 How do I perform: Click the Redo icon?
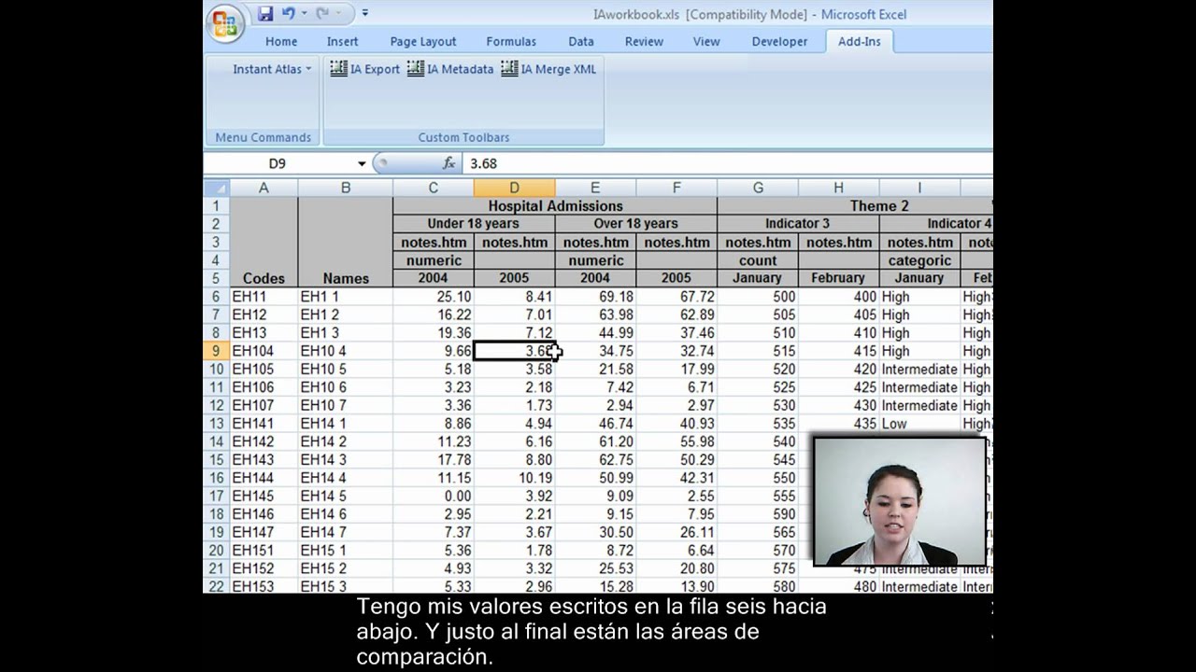pos(322,13)
